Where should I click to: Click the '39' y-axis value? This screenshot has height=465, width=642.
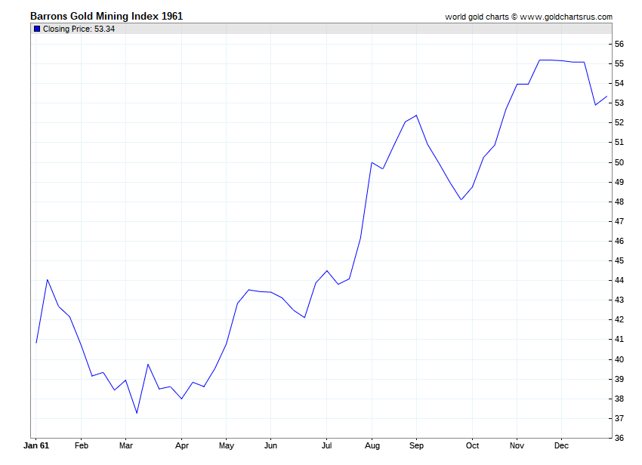point(619,379)
